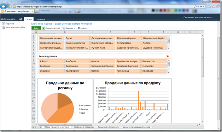
Task: Click the spreadsheet vertical scrollbar thumb
Action: coord(203,57)
